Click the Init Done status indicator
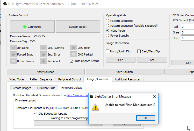The height and width of the screenshot is (131, 194). (x=13, y=47)
